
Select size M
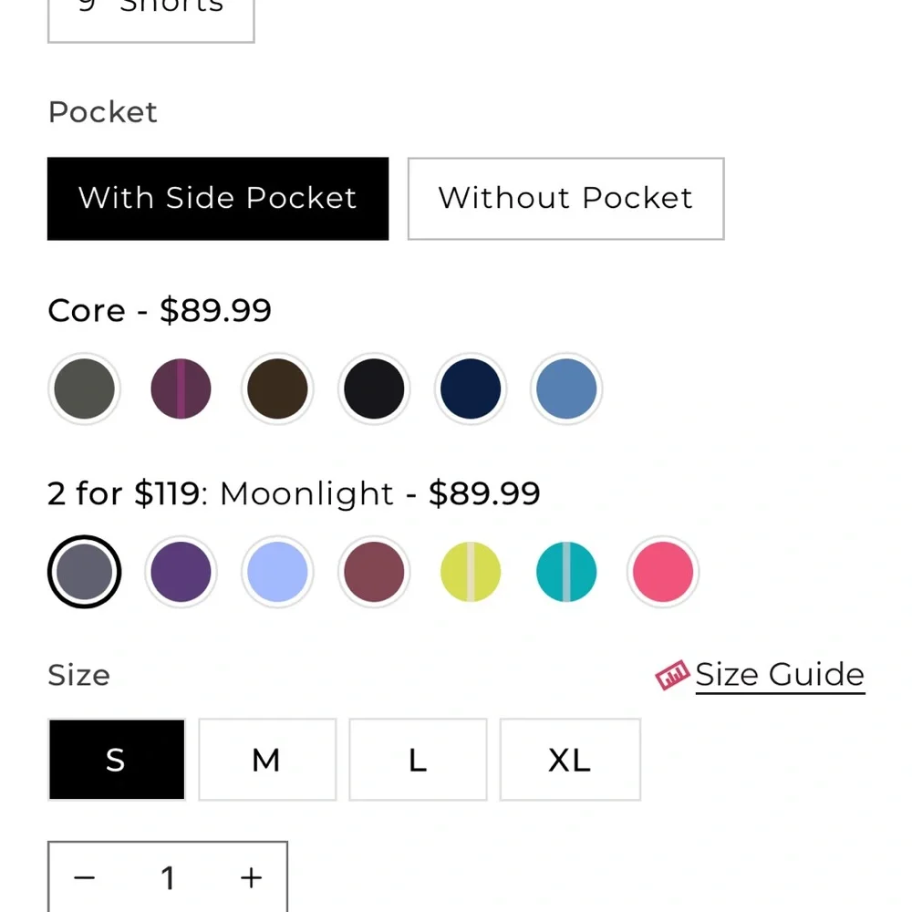(267, 760)
